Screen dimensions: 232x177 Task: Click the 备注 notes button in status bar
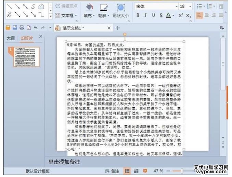(112, 171)
